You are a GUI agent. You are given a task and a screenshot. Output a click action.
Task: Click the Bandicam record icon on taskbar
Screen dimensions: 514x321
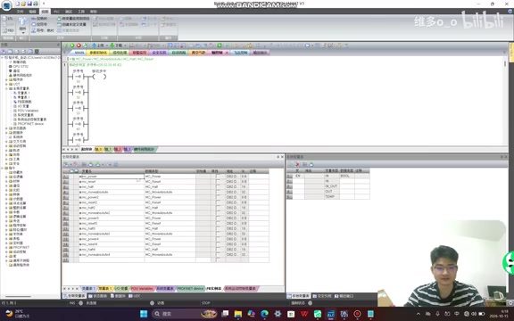(357, 314)
